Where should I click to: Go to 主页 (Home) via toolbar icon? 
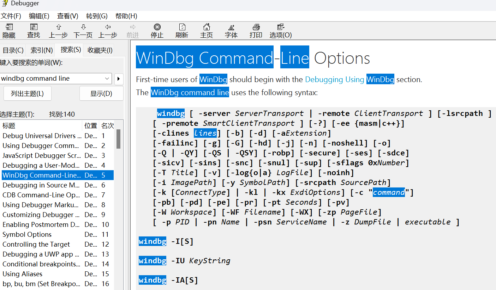(207, 31)
